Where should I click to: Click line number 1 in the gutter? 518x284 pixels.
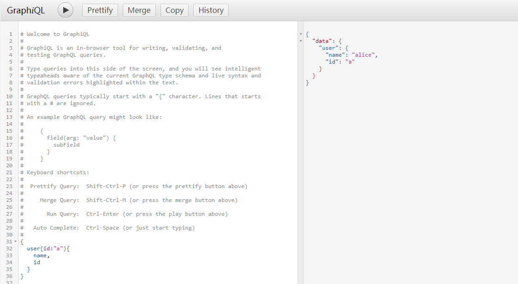click(x=11, y=34)
